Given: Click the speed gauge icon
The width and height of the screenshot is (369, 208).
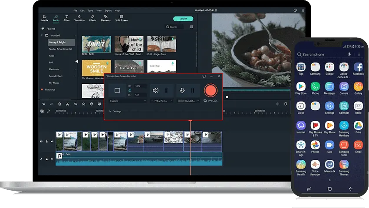Looking at the screenshot, I should (x=83, y=104).
